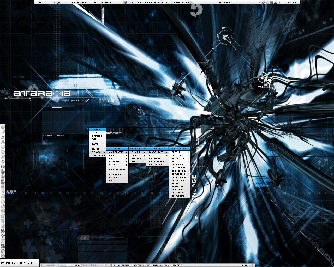This screenshot has width=334, height=267.
Task: Select Run in the main menu
Action: click(97, 139)
